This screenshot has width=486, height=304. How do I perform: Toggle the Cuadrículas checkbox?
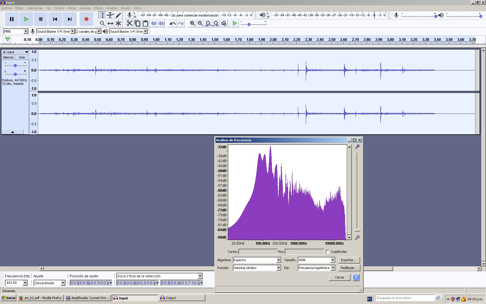click(x=327, y=252)
